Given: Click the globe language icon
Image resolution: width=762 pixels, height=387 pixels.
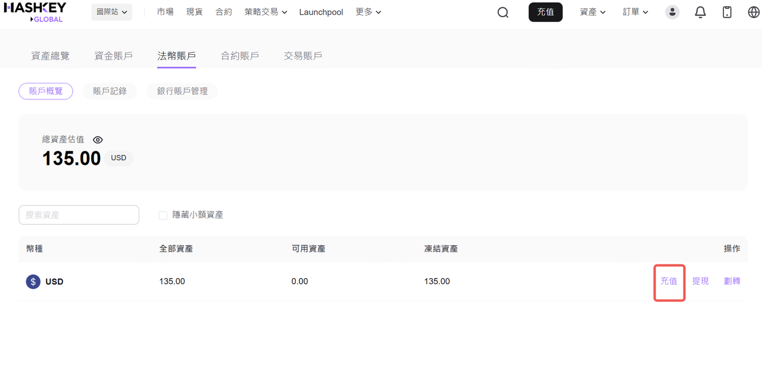Looking at the screenshot, I should [x=754, y=12].
